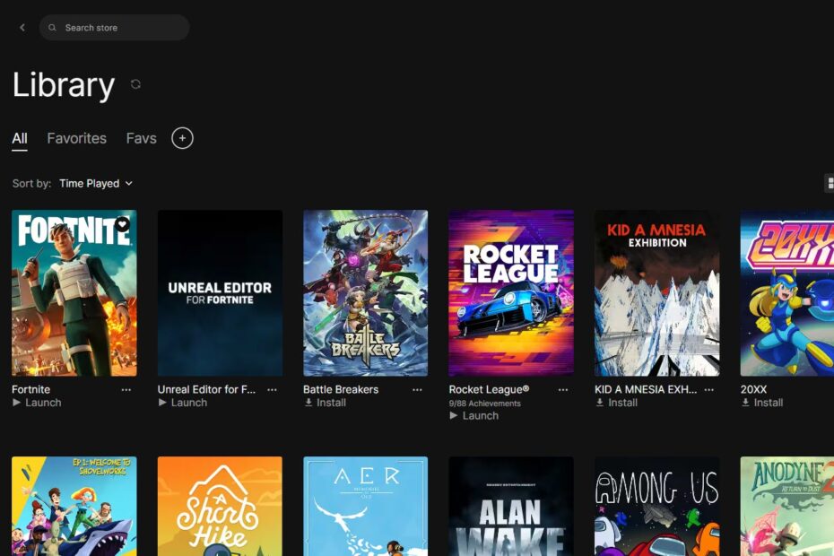Open KID A MNESIA Exhibition cover
The image size is (834, 556).
pyautogui.click(x=656, y=293)
